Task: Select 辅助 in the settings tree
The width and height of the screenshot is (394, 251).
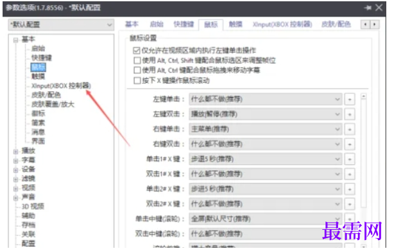Action: point(28,216)
